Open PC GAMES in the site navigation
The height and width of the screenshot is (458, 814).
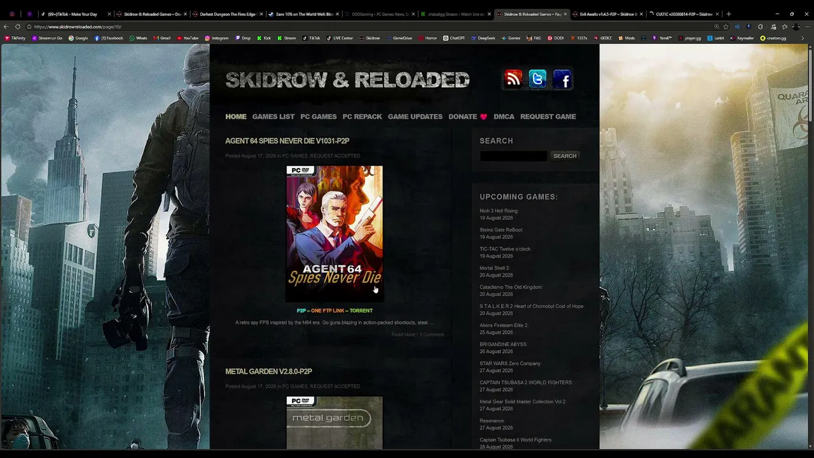(x=319, y=116)
